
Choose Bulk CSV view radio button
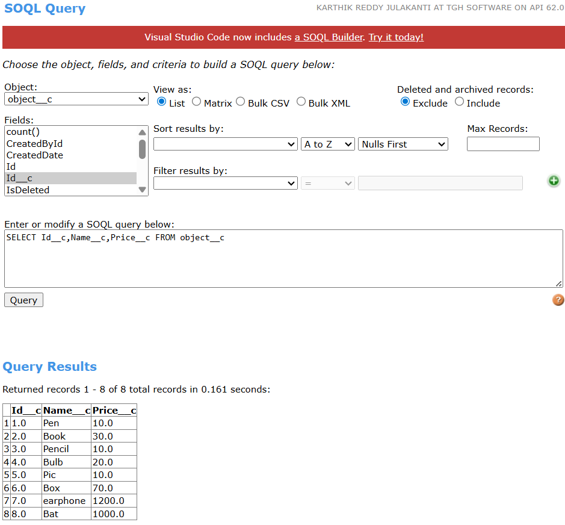241,102
